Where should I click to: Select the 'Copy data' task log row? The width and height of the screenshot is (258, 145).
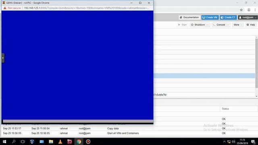[x=129, y=128]
